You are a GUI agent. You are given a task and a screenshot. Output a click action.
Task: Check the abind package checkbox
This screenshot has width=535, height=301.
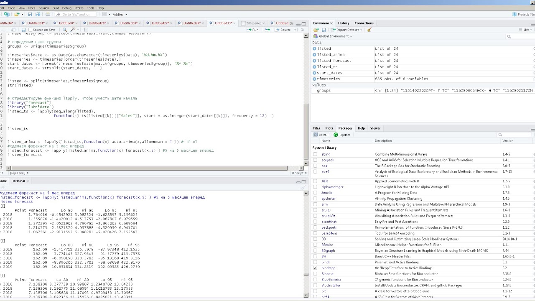click(x=315, y=154)
